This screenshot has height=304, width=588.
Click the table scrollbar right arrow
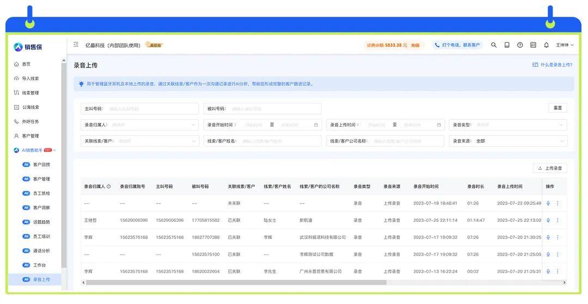pyautogui.click(x=565, y=283)
